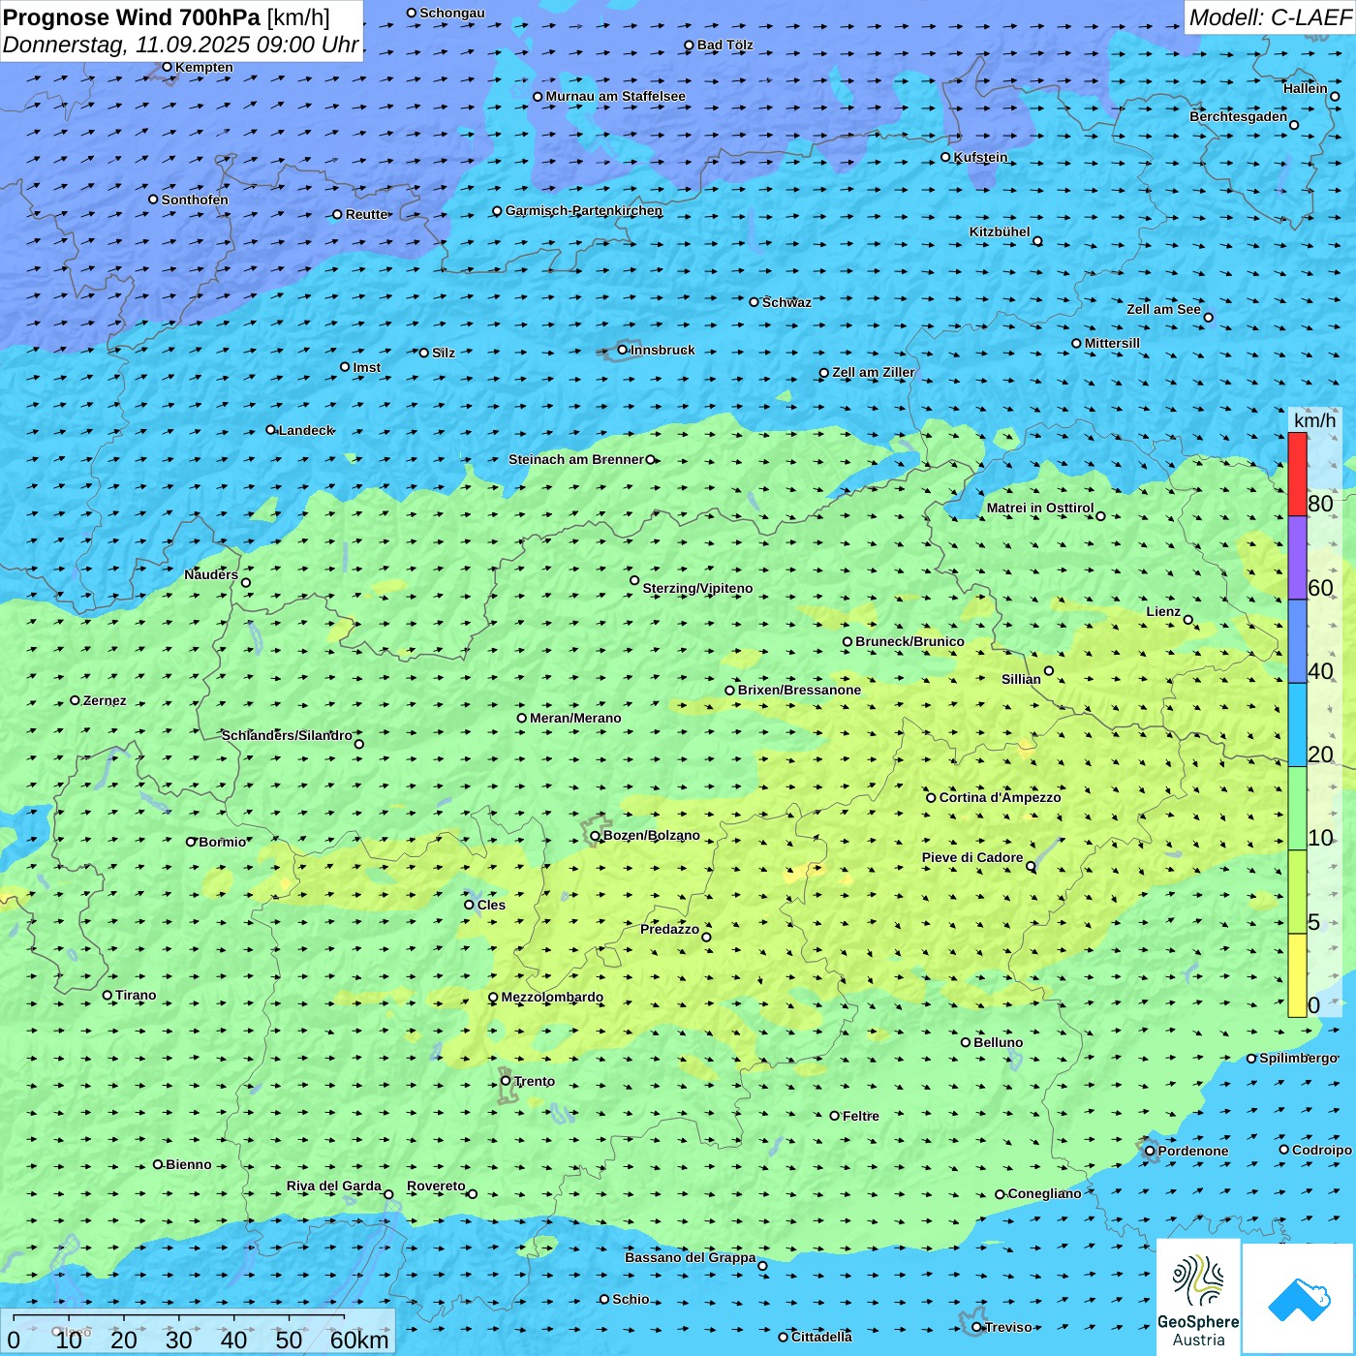The image size is (1356, 1356).
Task: Click the blue bird logo bottom right
Action: pos(1298,1298)
